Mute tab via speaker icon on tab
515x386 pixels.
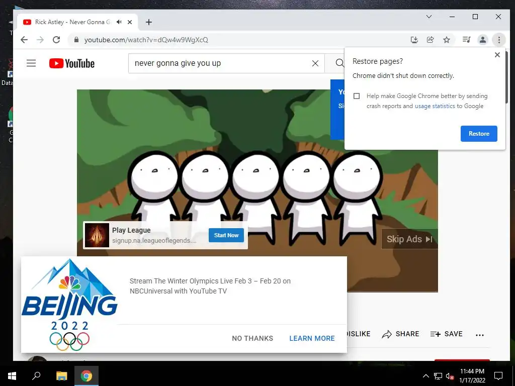(x=119, y=22)
